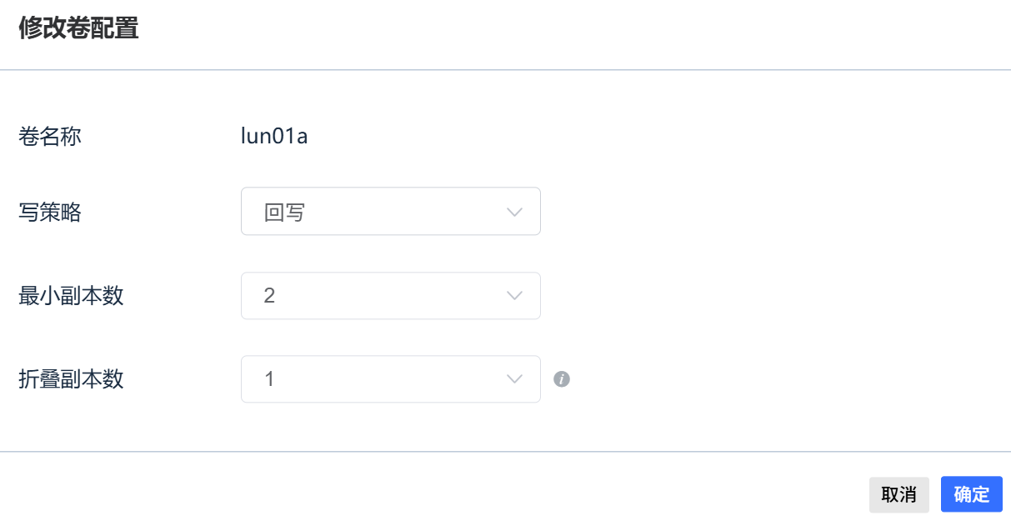
Task: Select the 卷名称 field label
Action: [50, 137]
